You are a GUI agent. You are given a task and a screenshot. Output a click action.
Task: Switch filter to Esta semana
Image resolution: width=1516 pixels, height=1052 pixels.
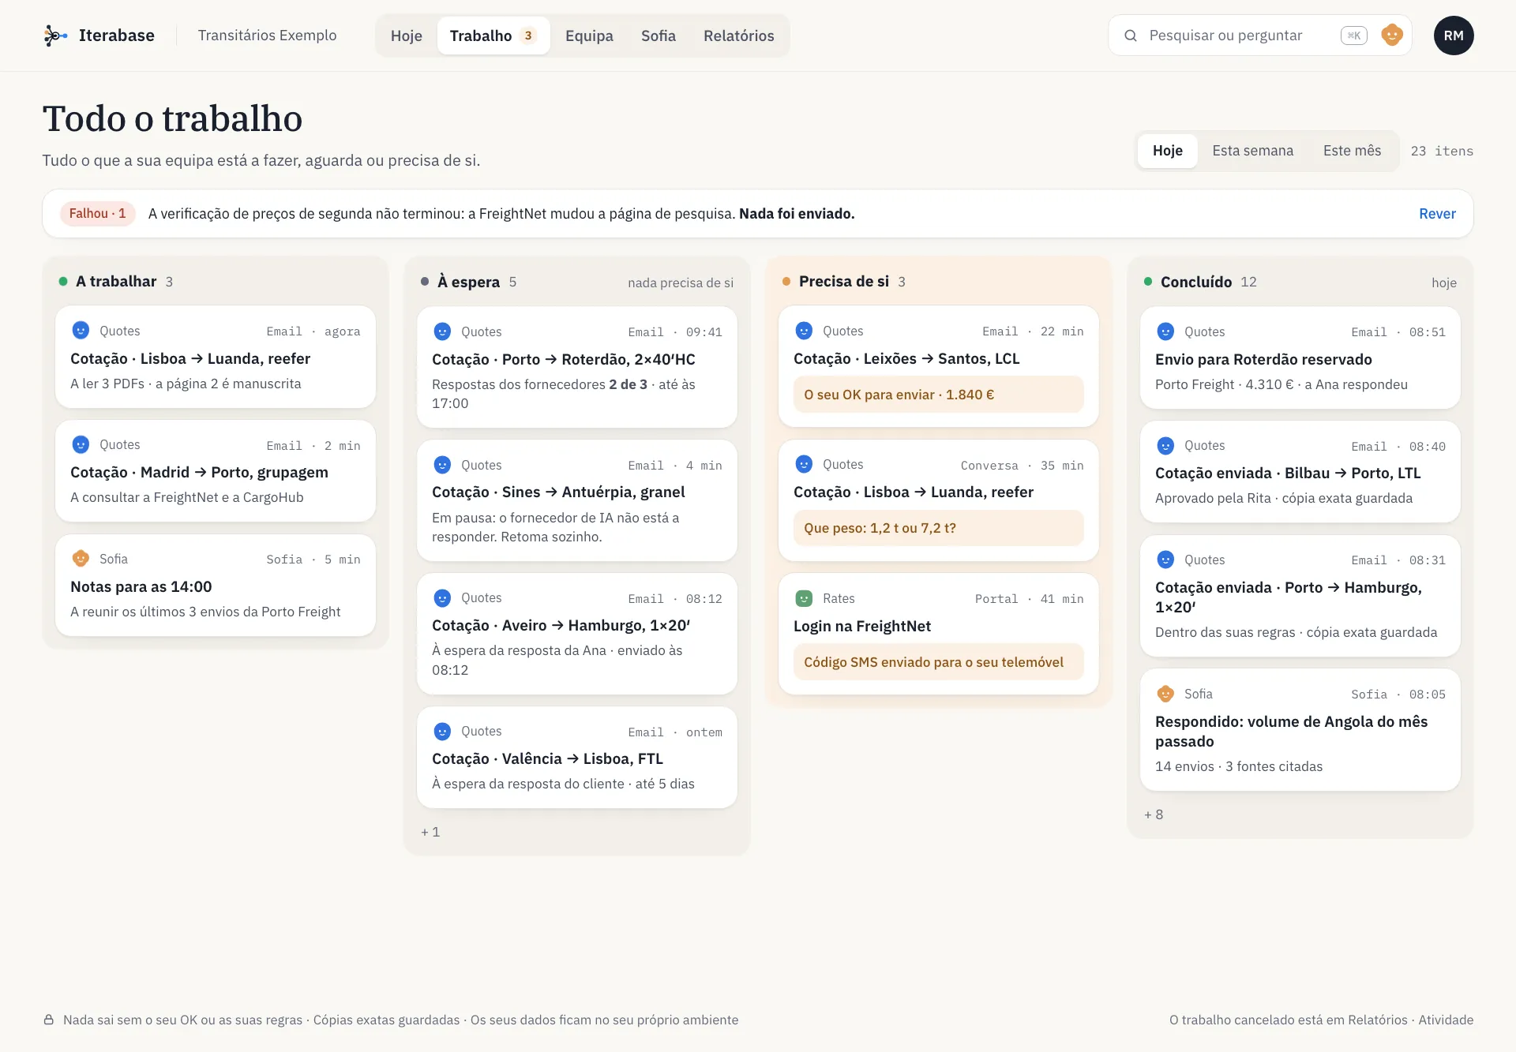point(1252,151)
